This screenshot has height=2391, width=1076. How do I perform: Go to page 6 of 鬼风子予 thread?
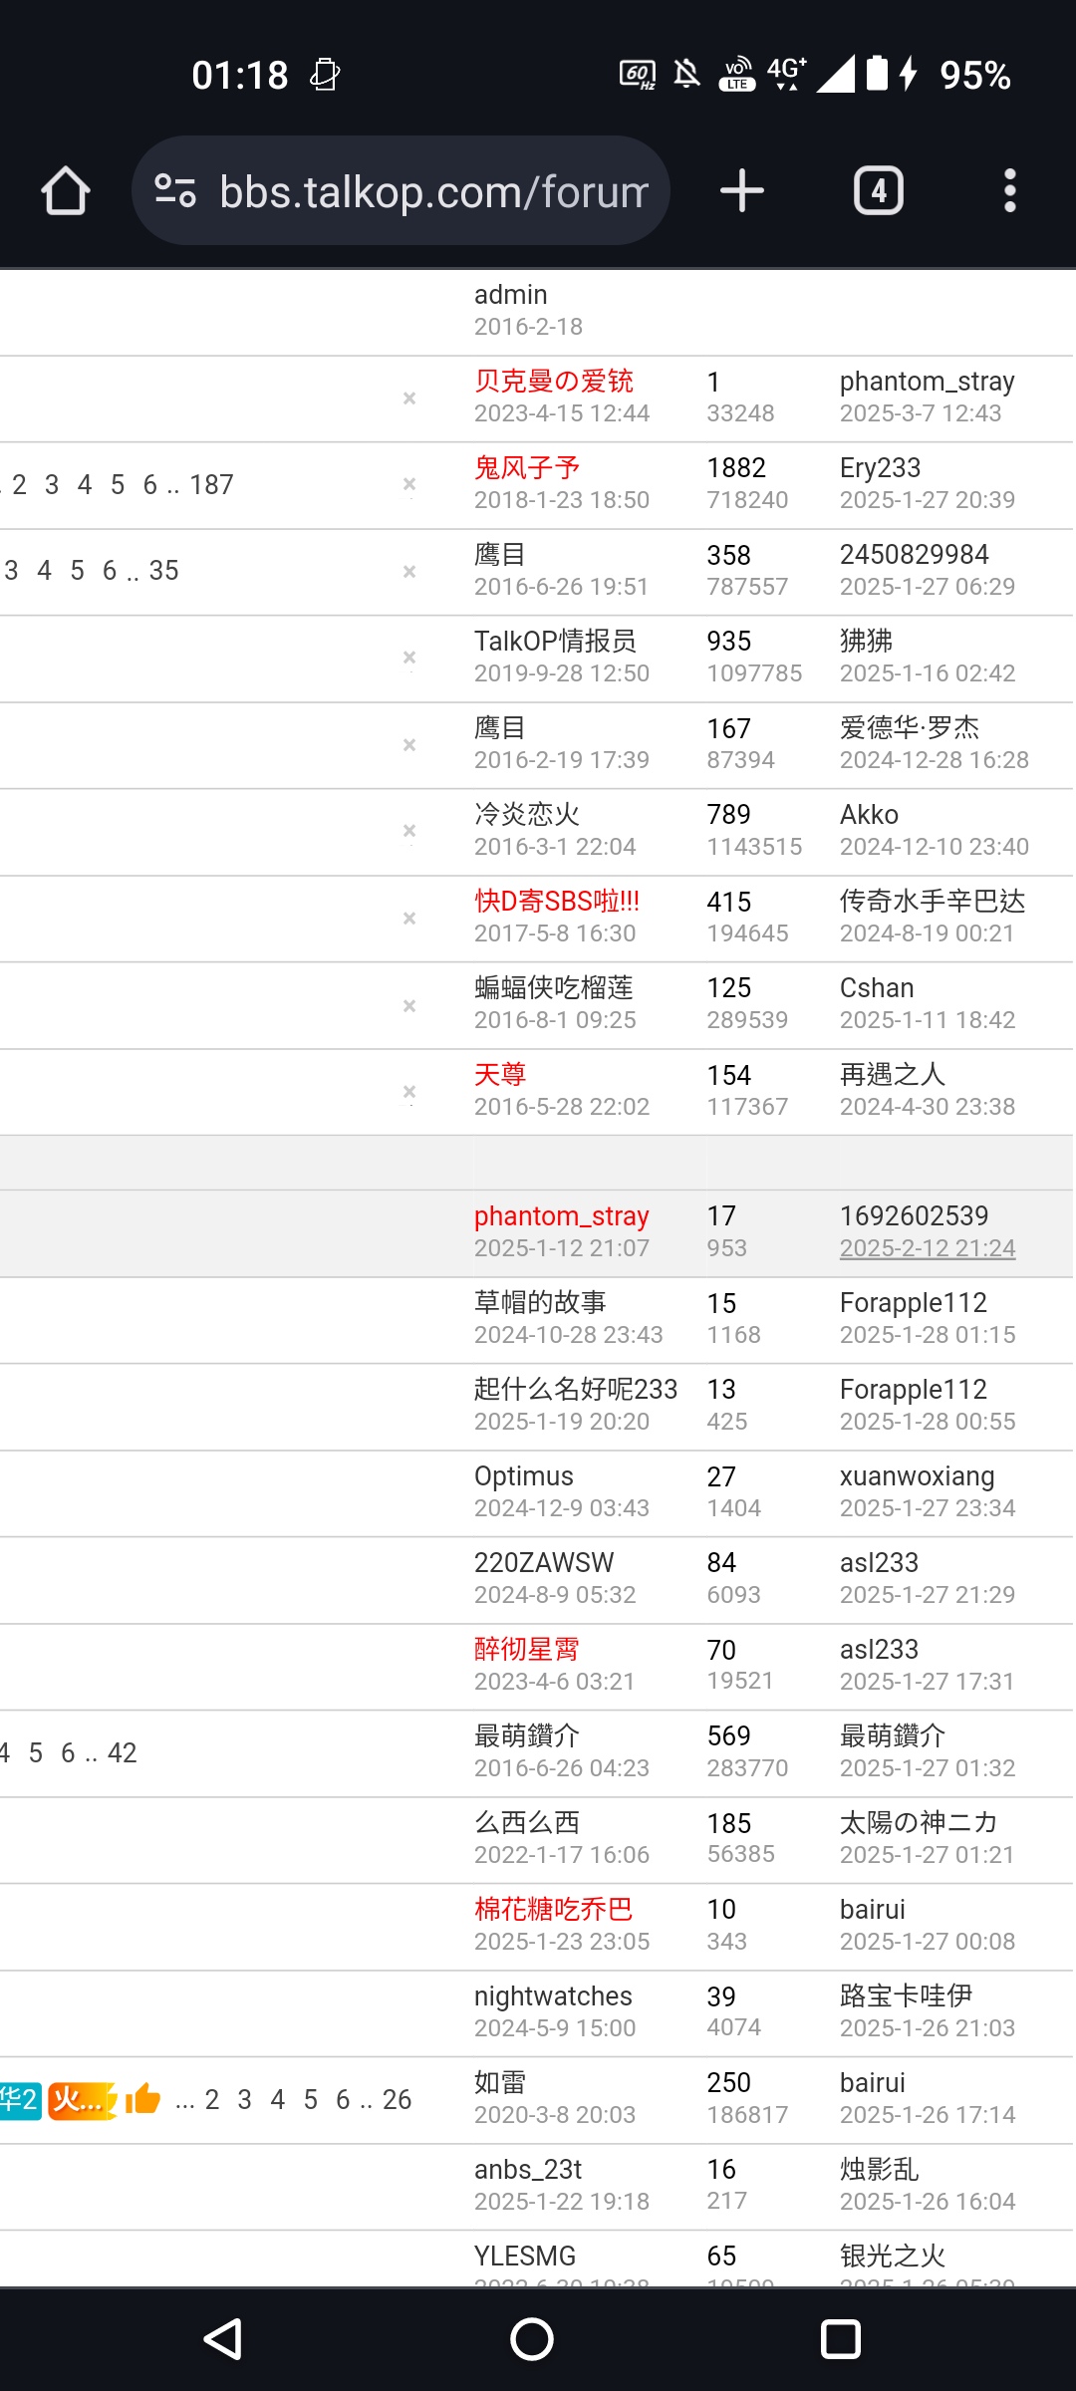click(150, 484)
